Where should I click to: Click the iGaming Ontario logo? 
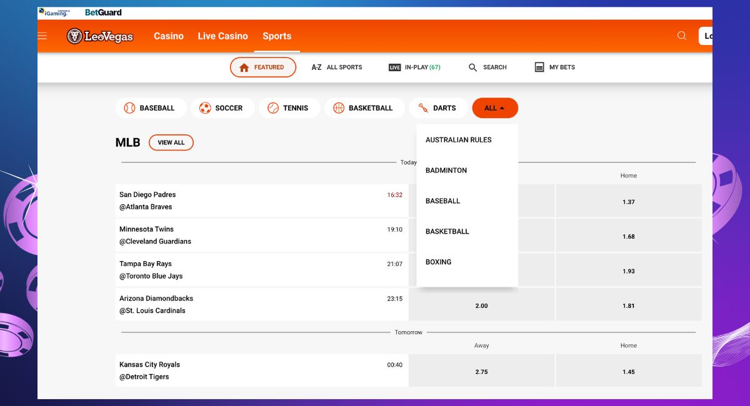click(53, 12)
